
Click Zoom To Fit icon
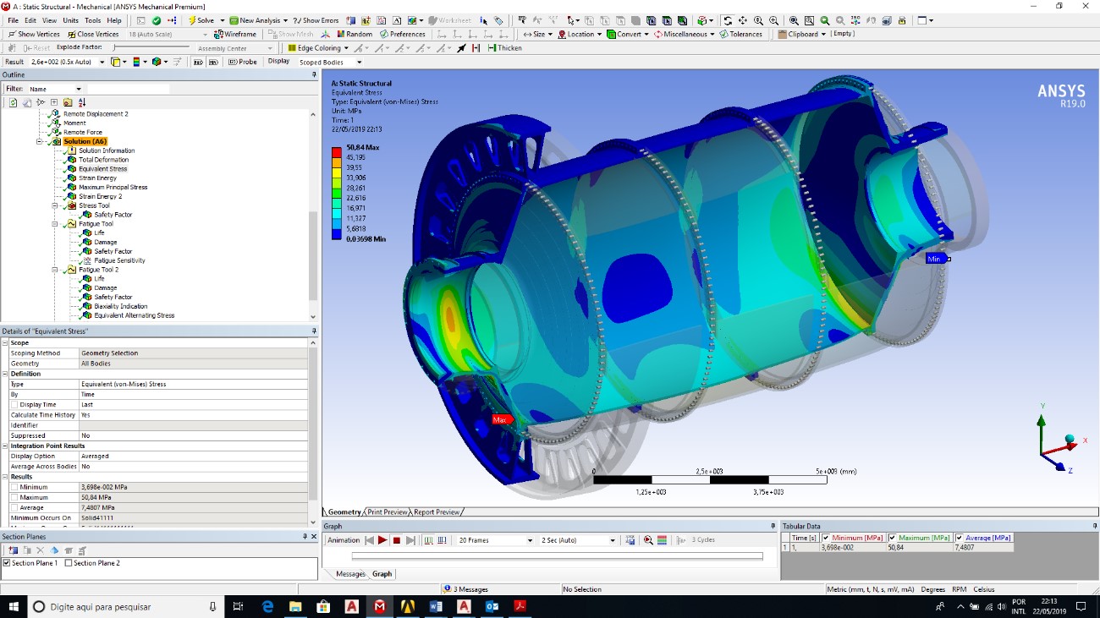(x=794, y=20)
